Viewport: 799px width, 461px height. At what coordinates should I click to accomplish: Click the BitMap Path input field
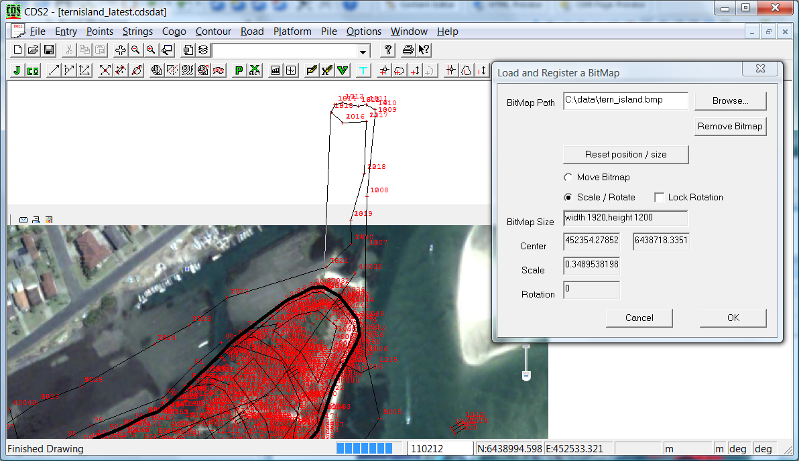click(x=625, y=101)
